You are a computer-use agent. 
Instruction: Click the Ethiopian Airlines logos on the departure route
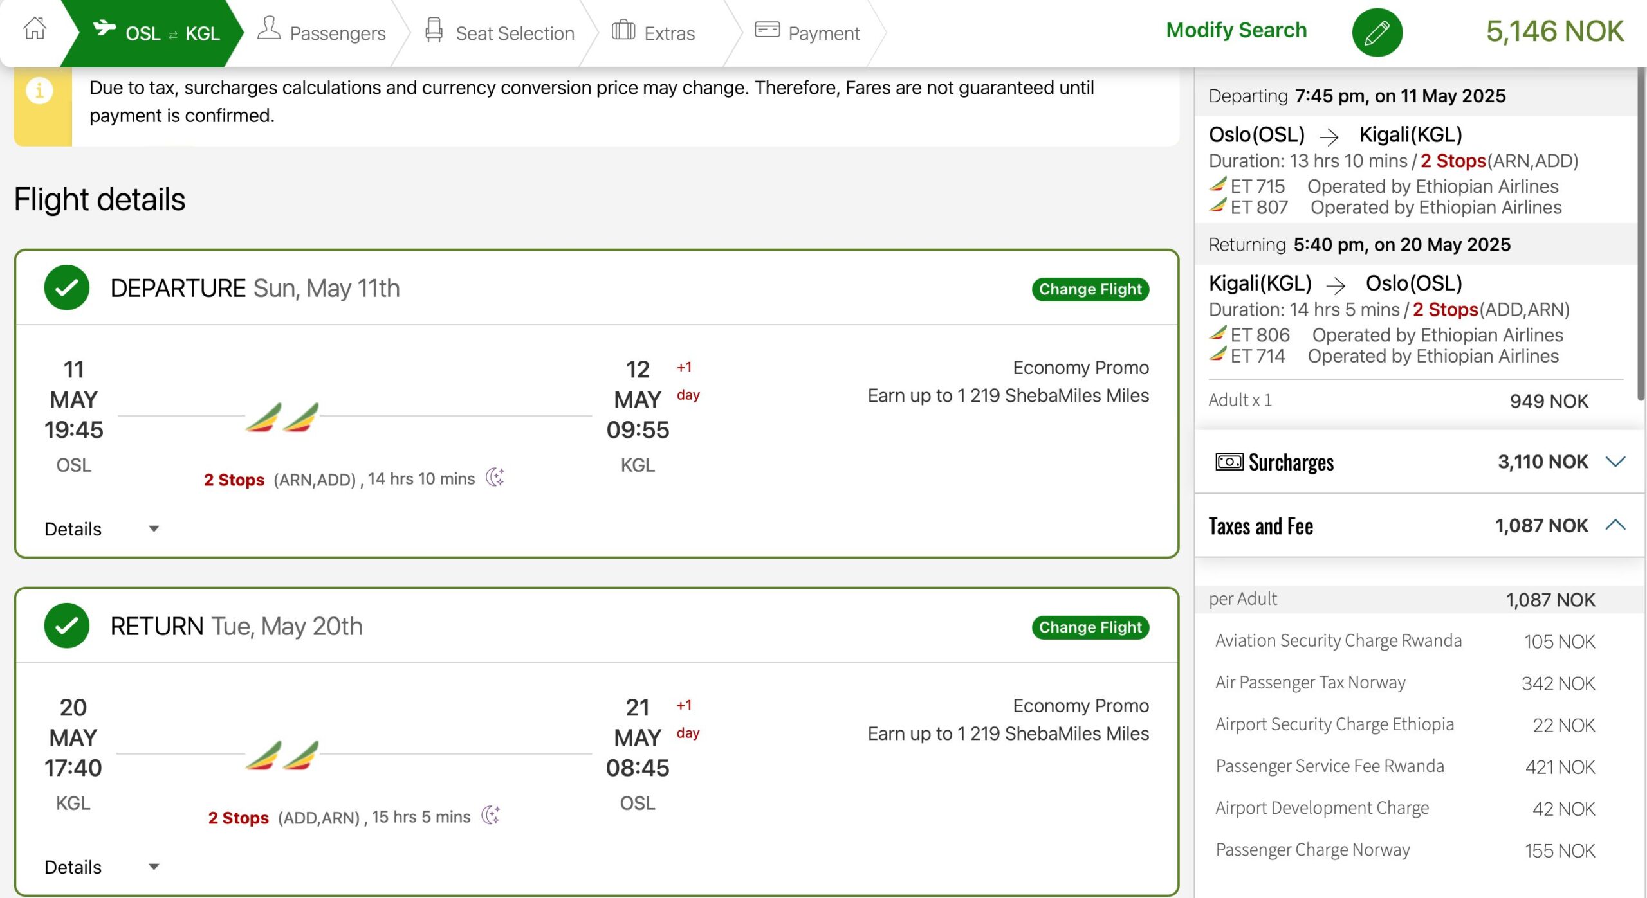(x=282, y=417)
